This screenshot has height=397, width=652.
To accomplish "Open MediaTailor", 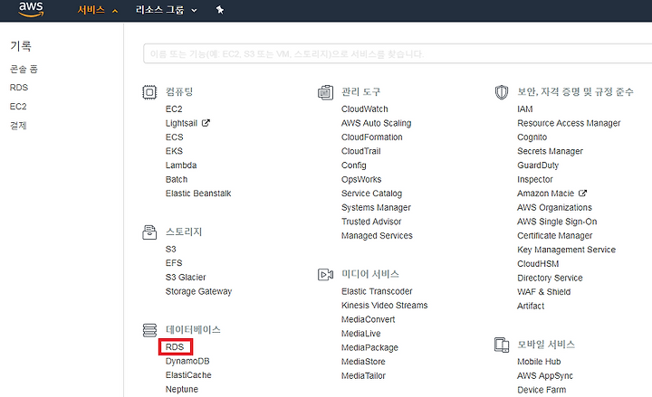I will tap(363, 376).
